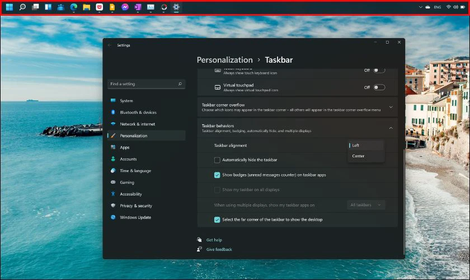Viewport: 470px width, 280px height.
Task: Open the circular red-green app icon
Action: [163, 7]
